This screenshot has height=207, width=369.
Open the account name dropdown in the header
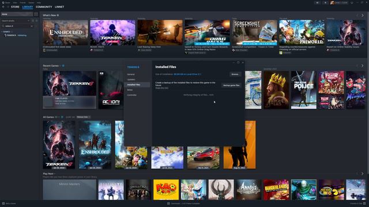coord(339,2)
